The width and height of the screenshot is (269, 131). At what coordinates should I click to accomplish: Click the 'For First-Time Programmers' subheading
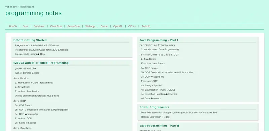157,45
